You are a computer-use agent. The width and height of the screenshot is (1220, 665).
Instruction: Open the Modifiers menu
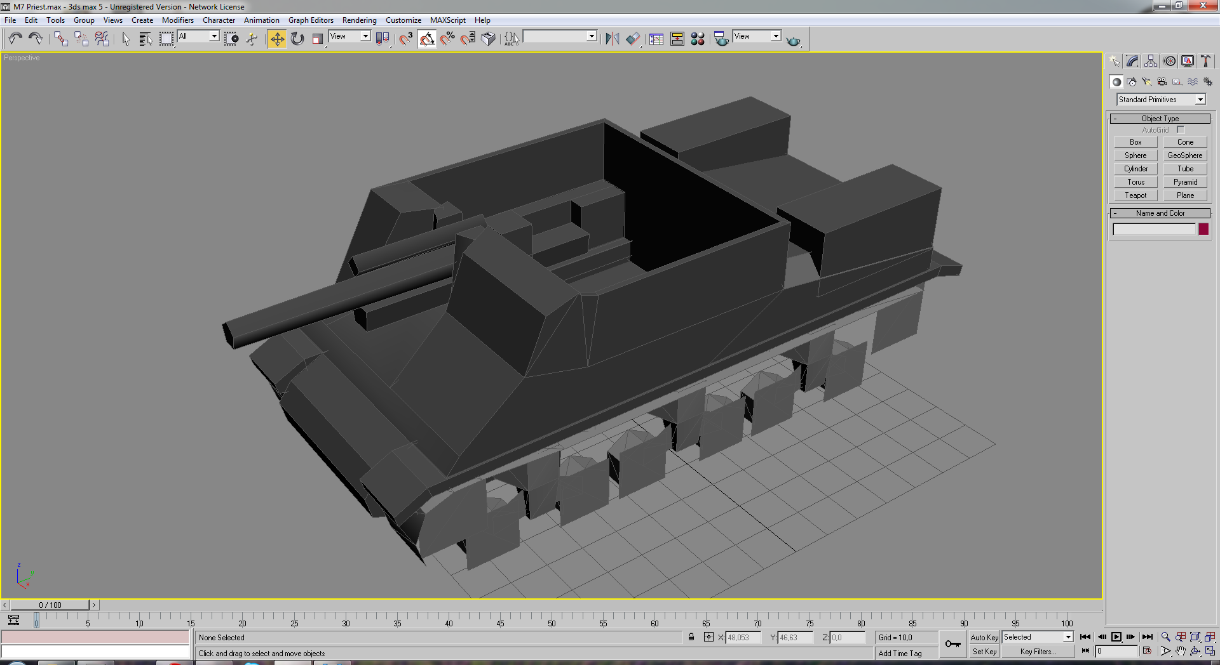(178, 20)
